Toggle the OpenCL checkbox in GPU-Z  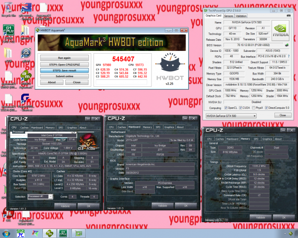pos(226,108)
